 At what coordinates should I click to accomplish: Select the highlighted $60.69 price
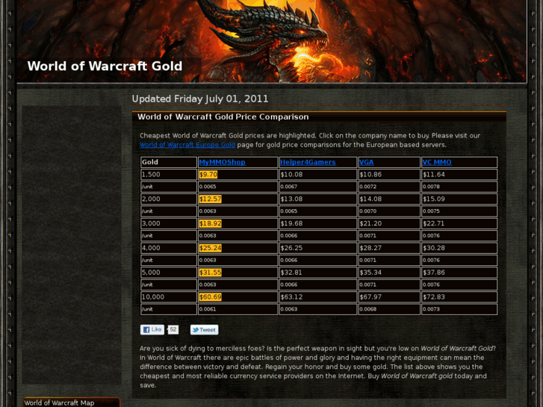click(x=210, y=297)
